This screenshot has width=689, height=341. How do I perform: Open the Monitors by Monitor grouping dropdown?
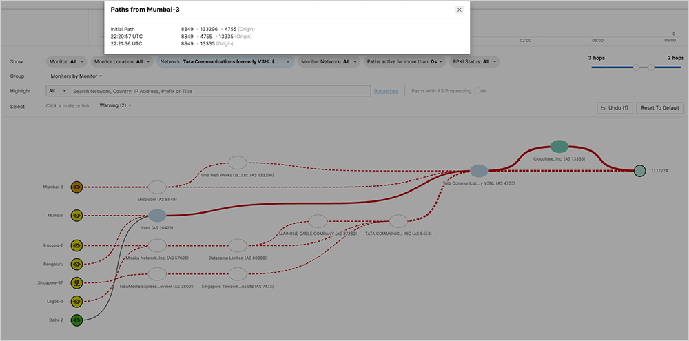click(x=76, y=76)
